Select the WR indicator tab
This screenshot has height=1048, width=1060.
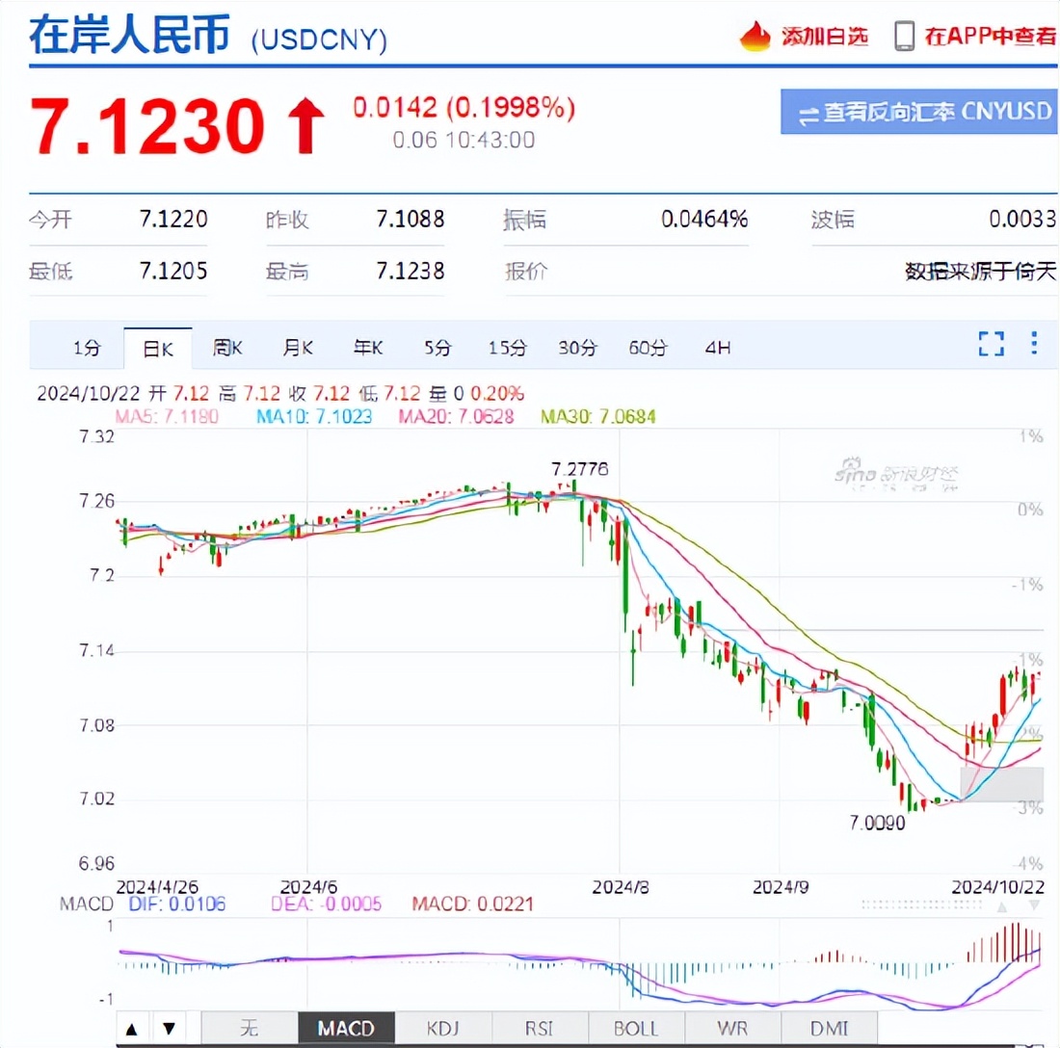point(732,1029)
